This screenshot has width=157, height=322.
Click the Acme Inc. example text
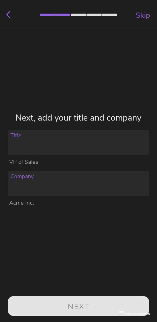[x=22, y=203]
